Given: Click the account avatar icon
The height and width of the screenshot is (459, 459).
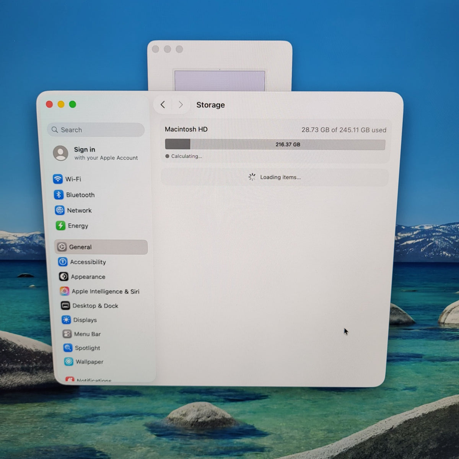Looking at the screenshot, I should pyautogui.click(x=60, y=153).
